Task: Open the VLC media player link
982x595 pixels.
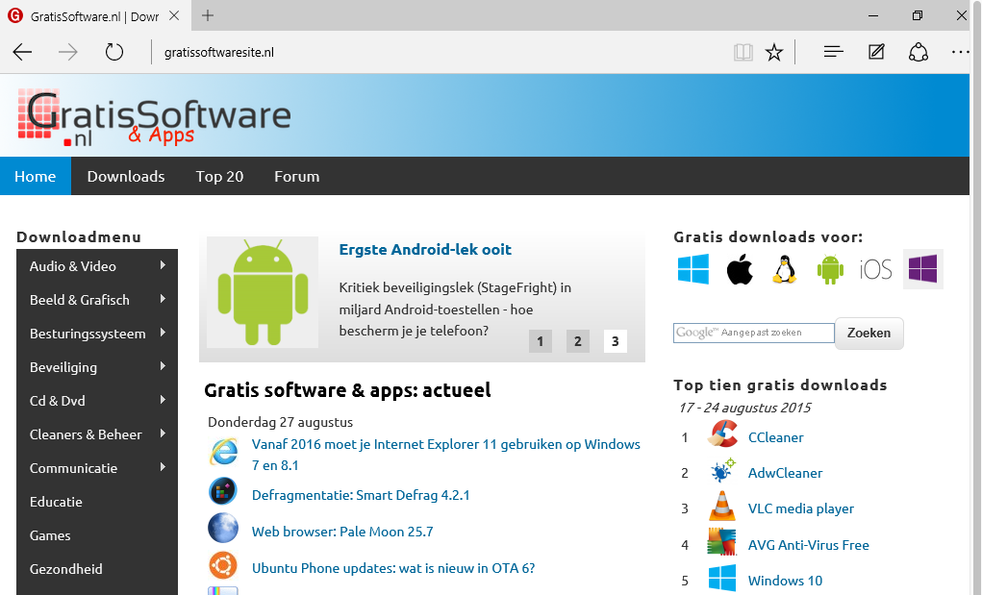Action: click(x=800, y=508)
